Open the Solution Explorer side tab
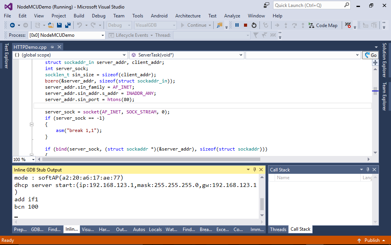391x245 pixels. tap(384, 60)
